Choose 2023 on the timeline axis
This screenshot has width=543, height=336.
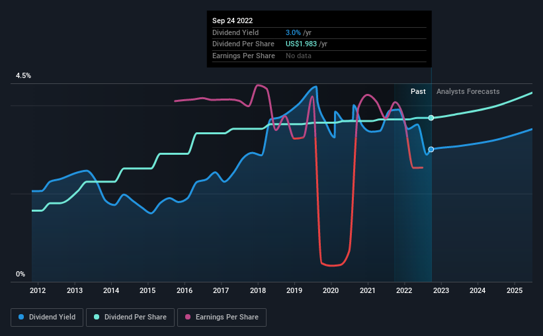[441, 290]
